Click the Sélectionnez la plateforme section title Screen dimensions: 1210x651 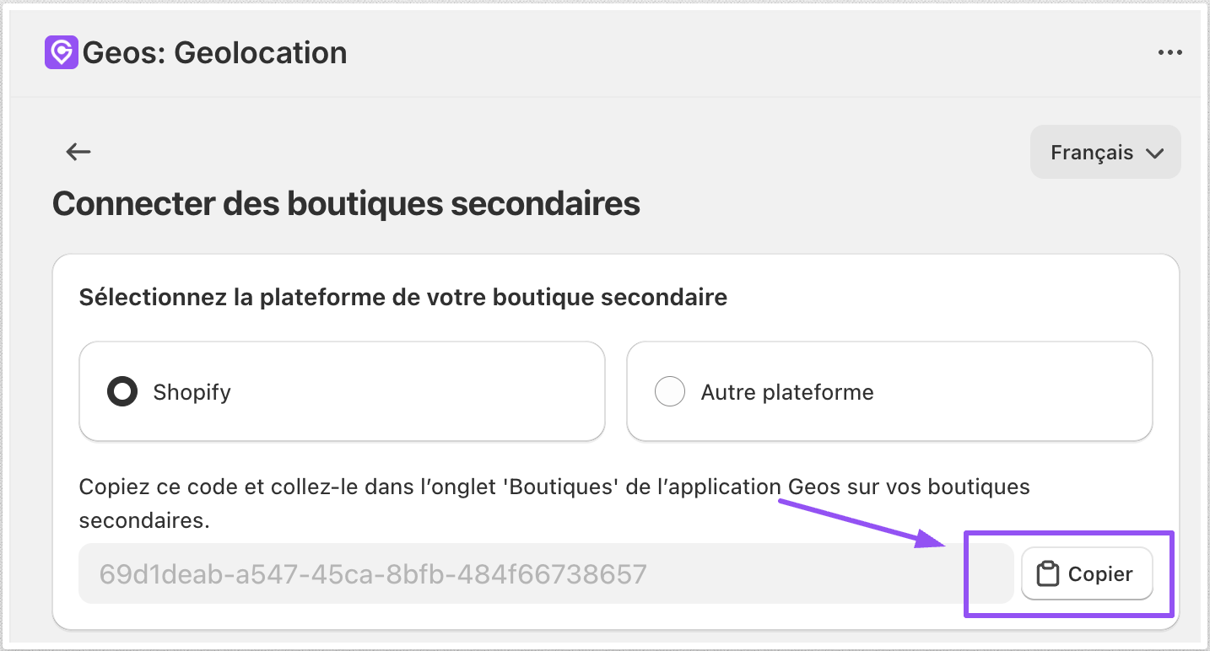(x=402, y=298)
